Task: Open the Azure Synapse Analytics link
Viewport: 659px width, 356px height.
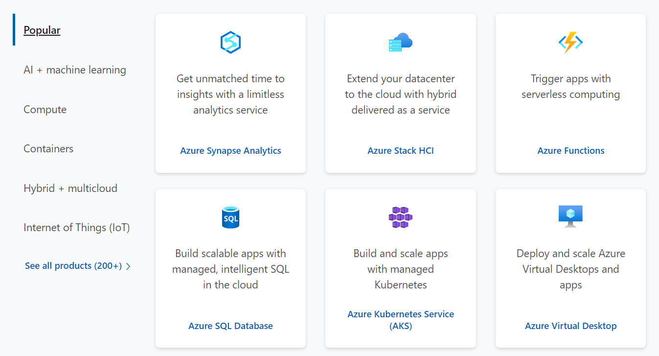Action: point(230,150)
